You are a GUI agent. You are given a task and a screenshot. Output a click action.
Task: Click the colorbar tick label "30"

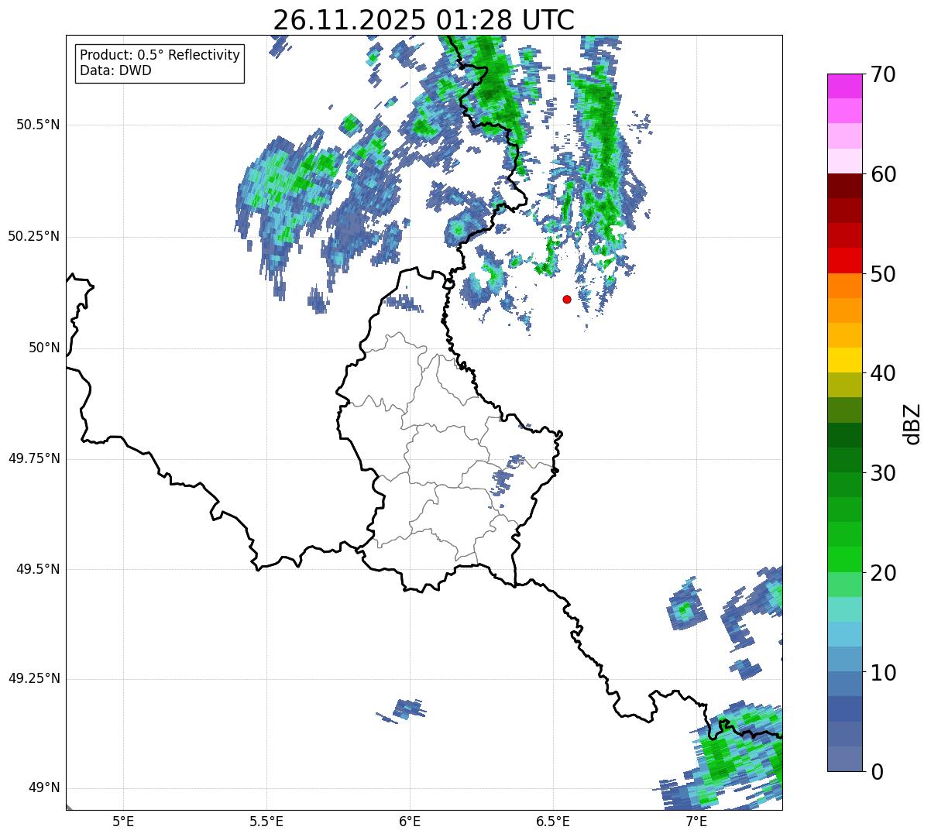coord(883,473)
